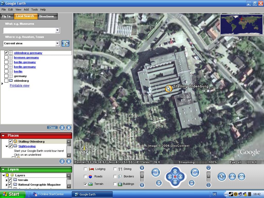This screenshot has height=198, width=264.
Task: Switch to T-Online StartCenter taskbar item
Action: [x=51, y=194]
